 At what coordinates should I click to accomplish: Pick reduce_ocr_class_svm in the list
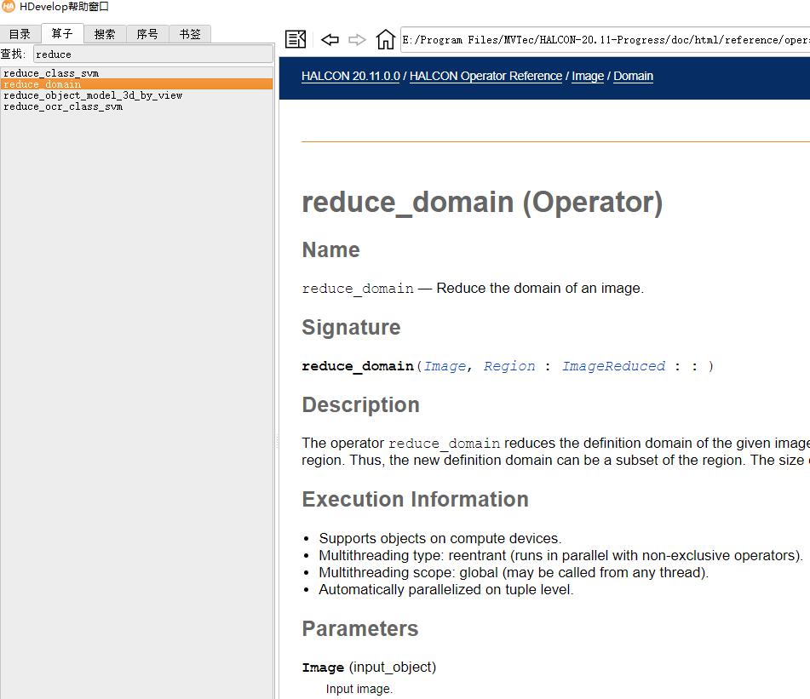tap(137, 106)
